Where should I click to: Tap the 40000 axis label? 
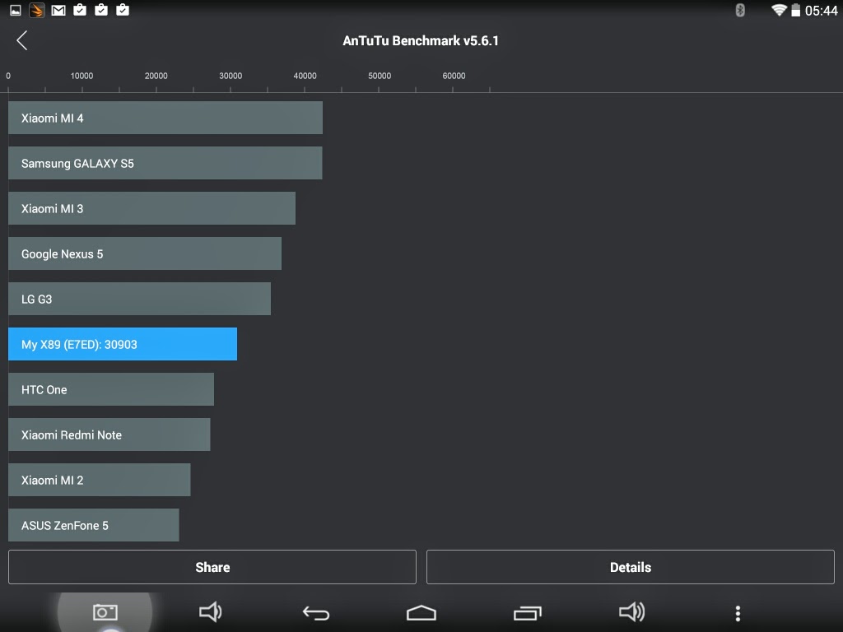tap(305, 76)
